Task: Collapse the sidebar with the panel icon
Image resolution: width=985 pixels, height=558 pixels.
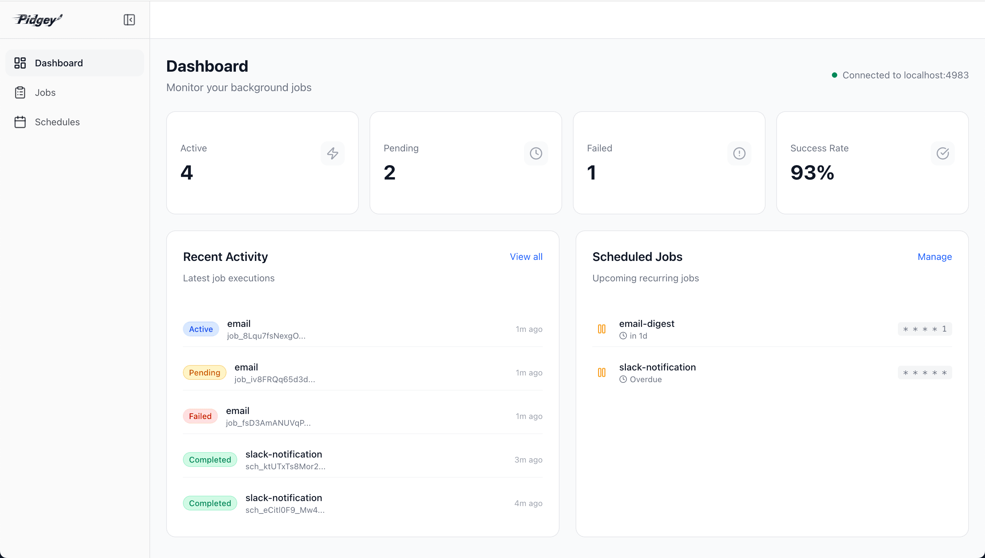Action: [x=129, y=19]
